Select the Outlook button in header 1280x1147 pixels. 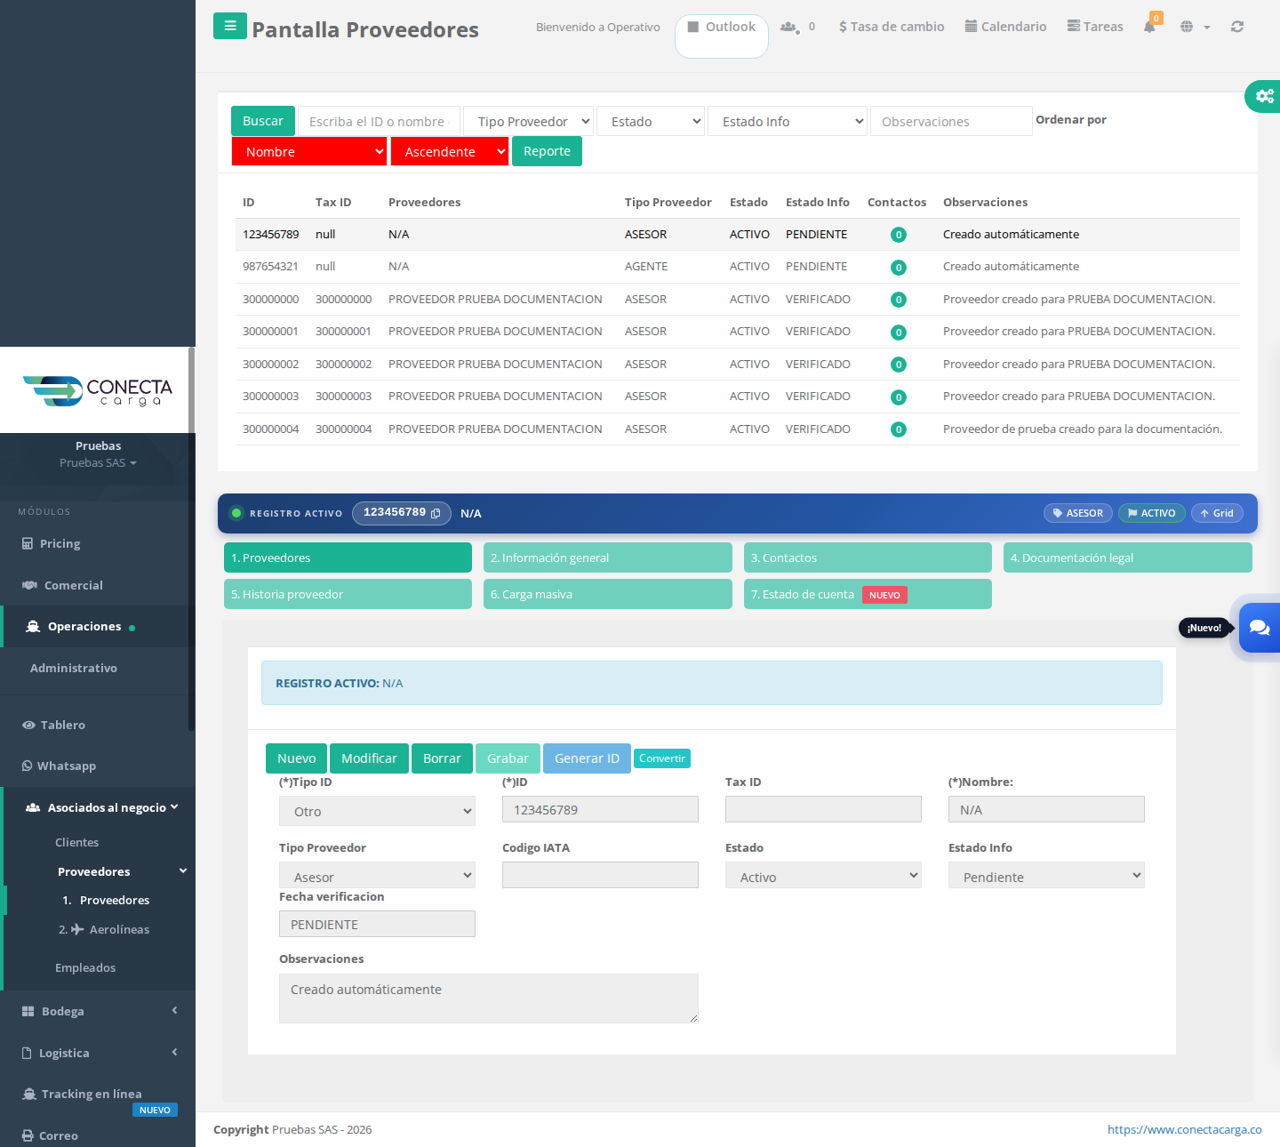point(722,36)
